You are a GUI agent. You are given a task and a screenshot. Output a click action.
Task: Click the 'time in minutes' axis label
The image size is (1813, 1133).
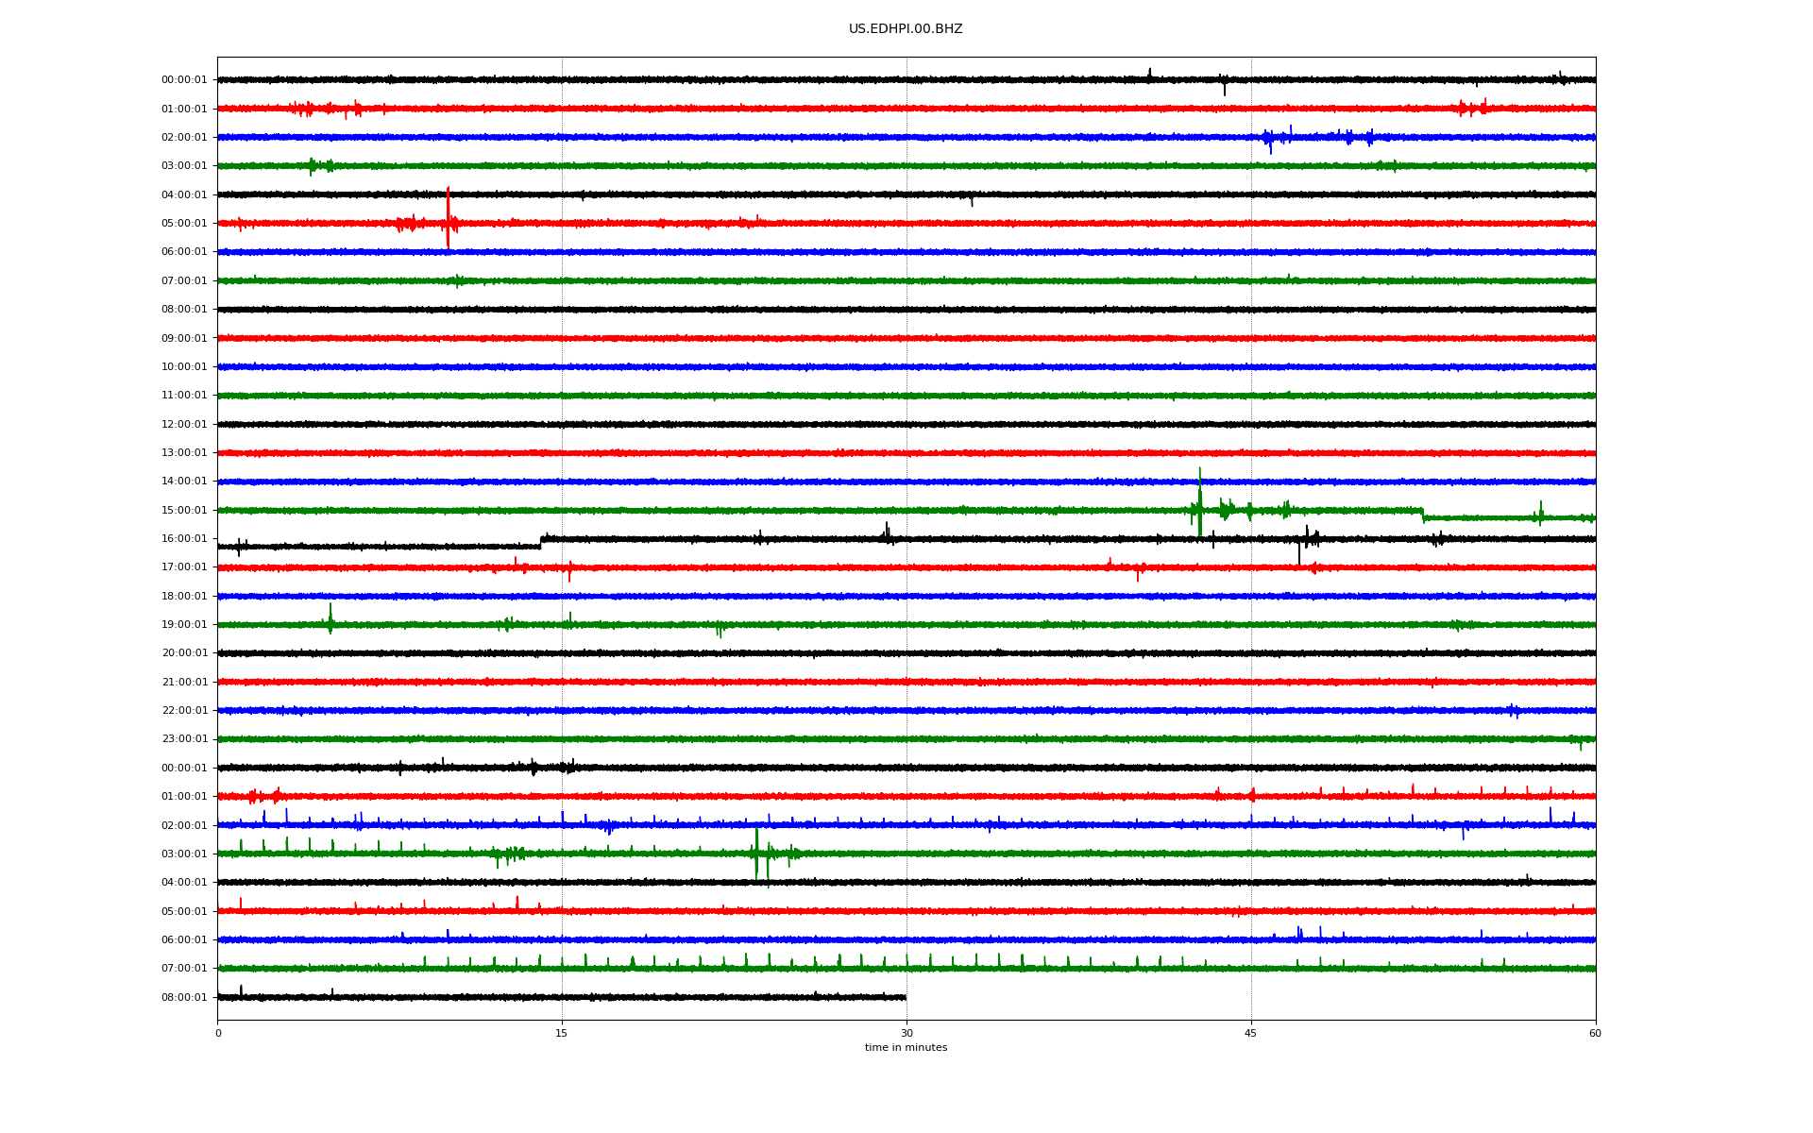tap(905, 1047)
